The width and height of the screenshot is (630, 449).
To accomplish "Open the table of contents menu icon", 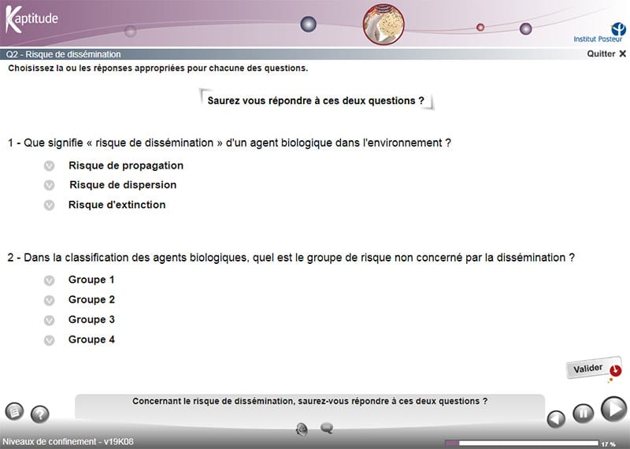I will [x=14, y=411].
